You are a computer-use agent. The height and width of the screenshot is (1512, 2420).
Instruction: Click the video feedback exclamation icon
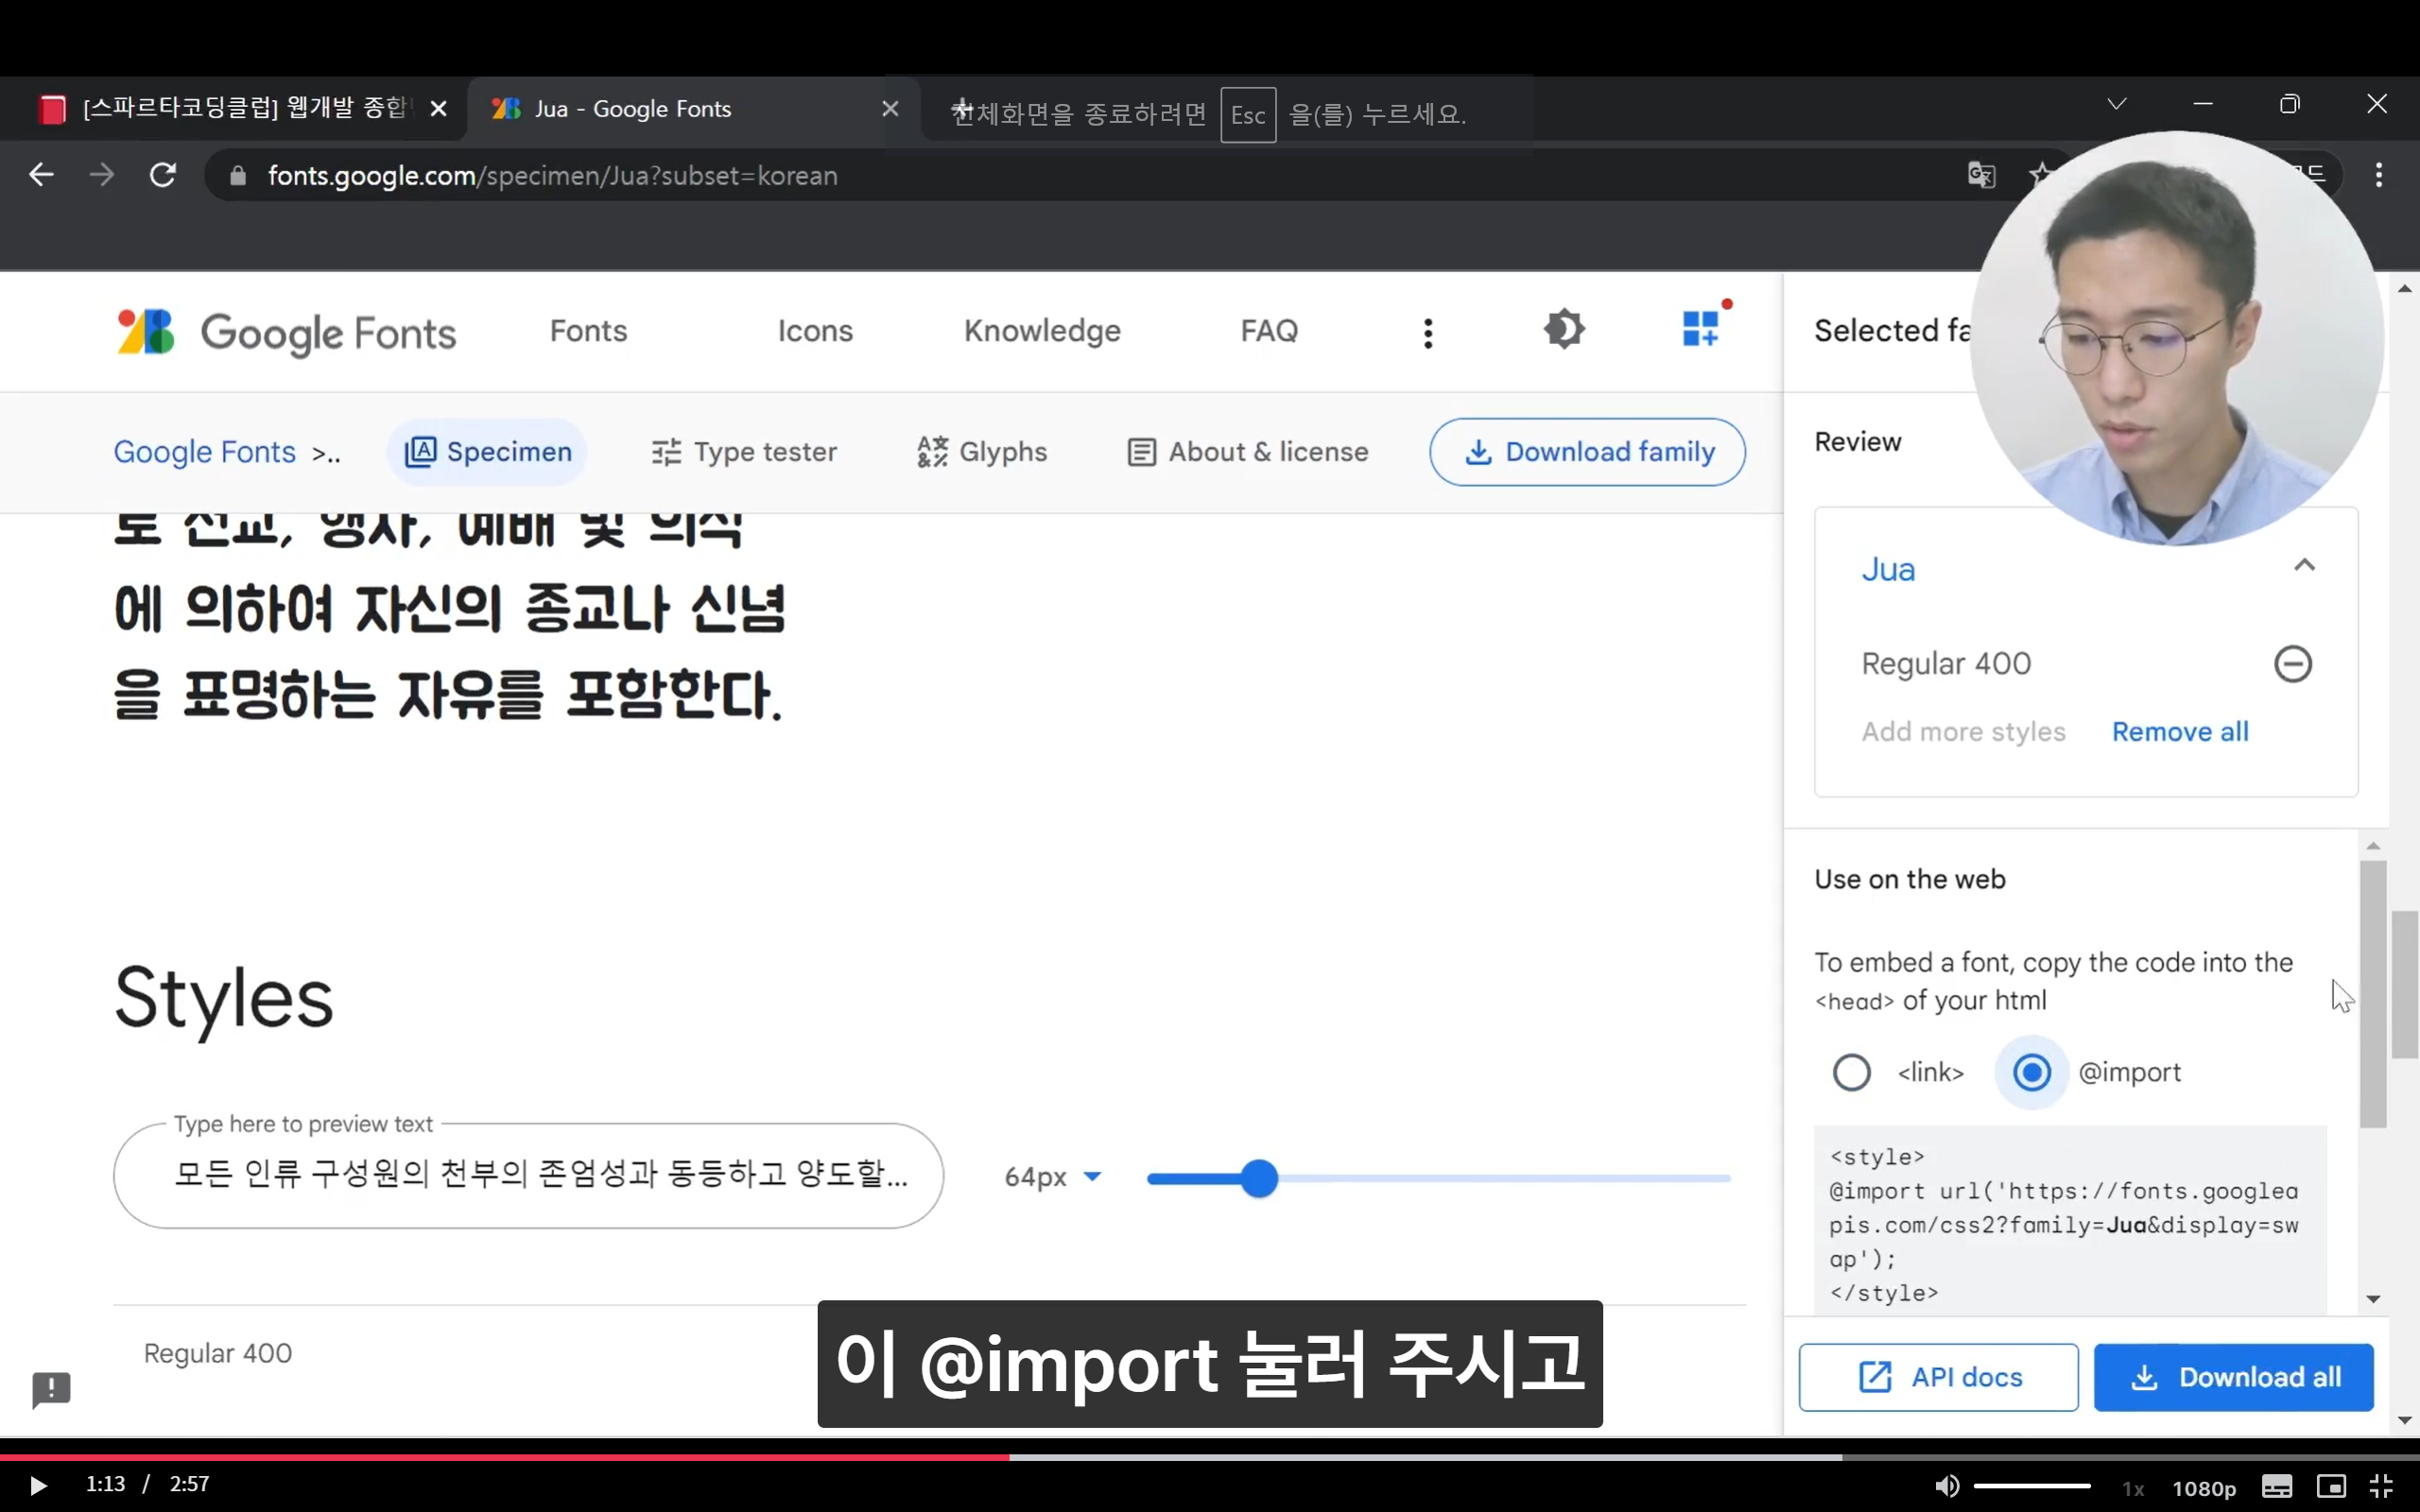click(x=51, y=1389)
